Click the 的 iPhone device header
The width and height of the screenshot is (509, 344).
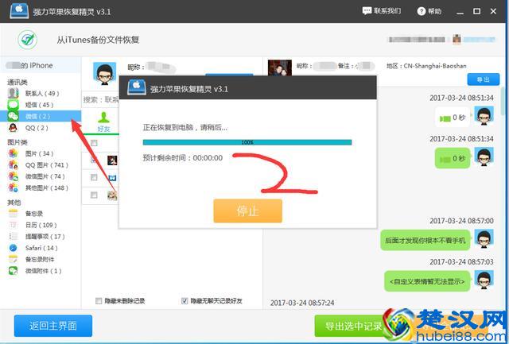41,65
